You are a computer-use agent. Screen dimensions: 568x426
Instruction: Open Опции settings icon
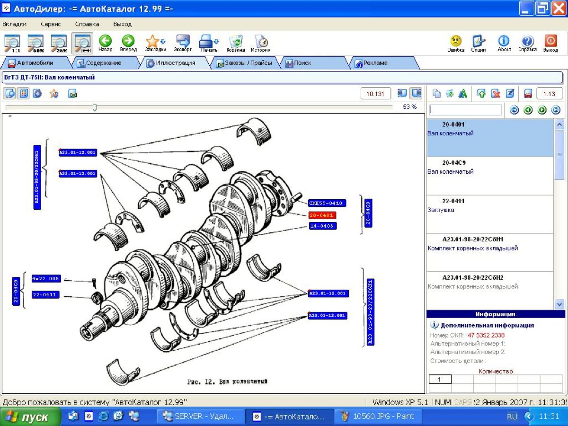[x=479, y=42]
